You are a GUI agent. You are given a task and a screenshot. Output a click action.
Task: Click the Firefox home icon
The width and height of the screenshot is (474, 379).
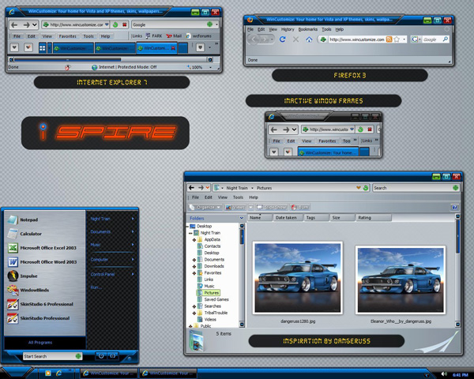(309, 39)
